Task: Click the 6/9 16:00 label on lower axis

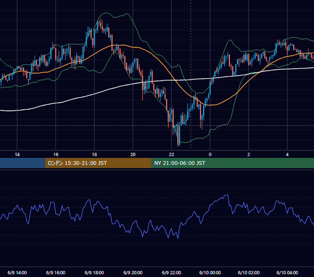Action: (56, 272)
